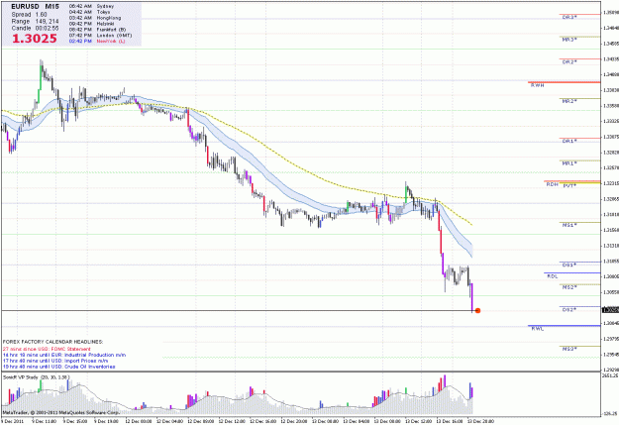
Task: Select the blue RDL line label
Action: coord(553,276)
